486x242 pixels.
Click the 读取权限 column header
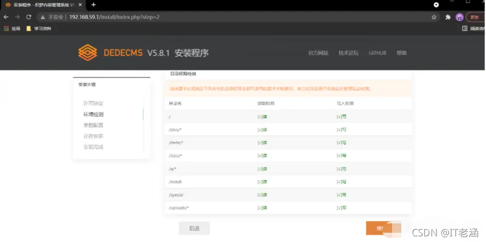coord(266,104)
